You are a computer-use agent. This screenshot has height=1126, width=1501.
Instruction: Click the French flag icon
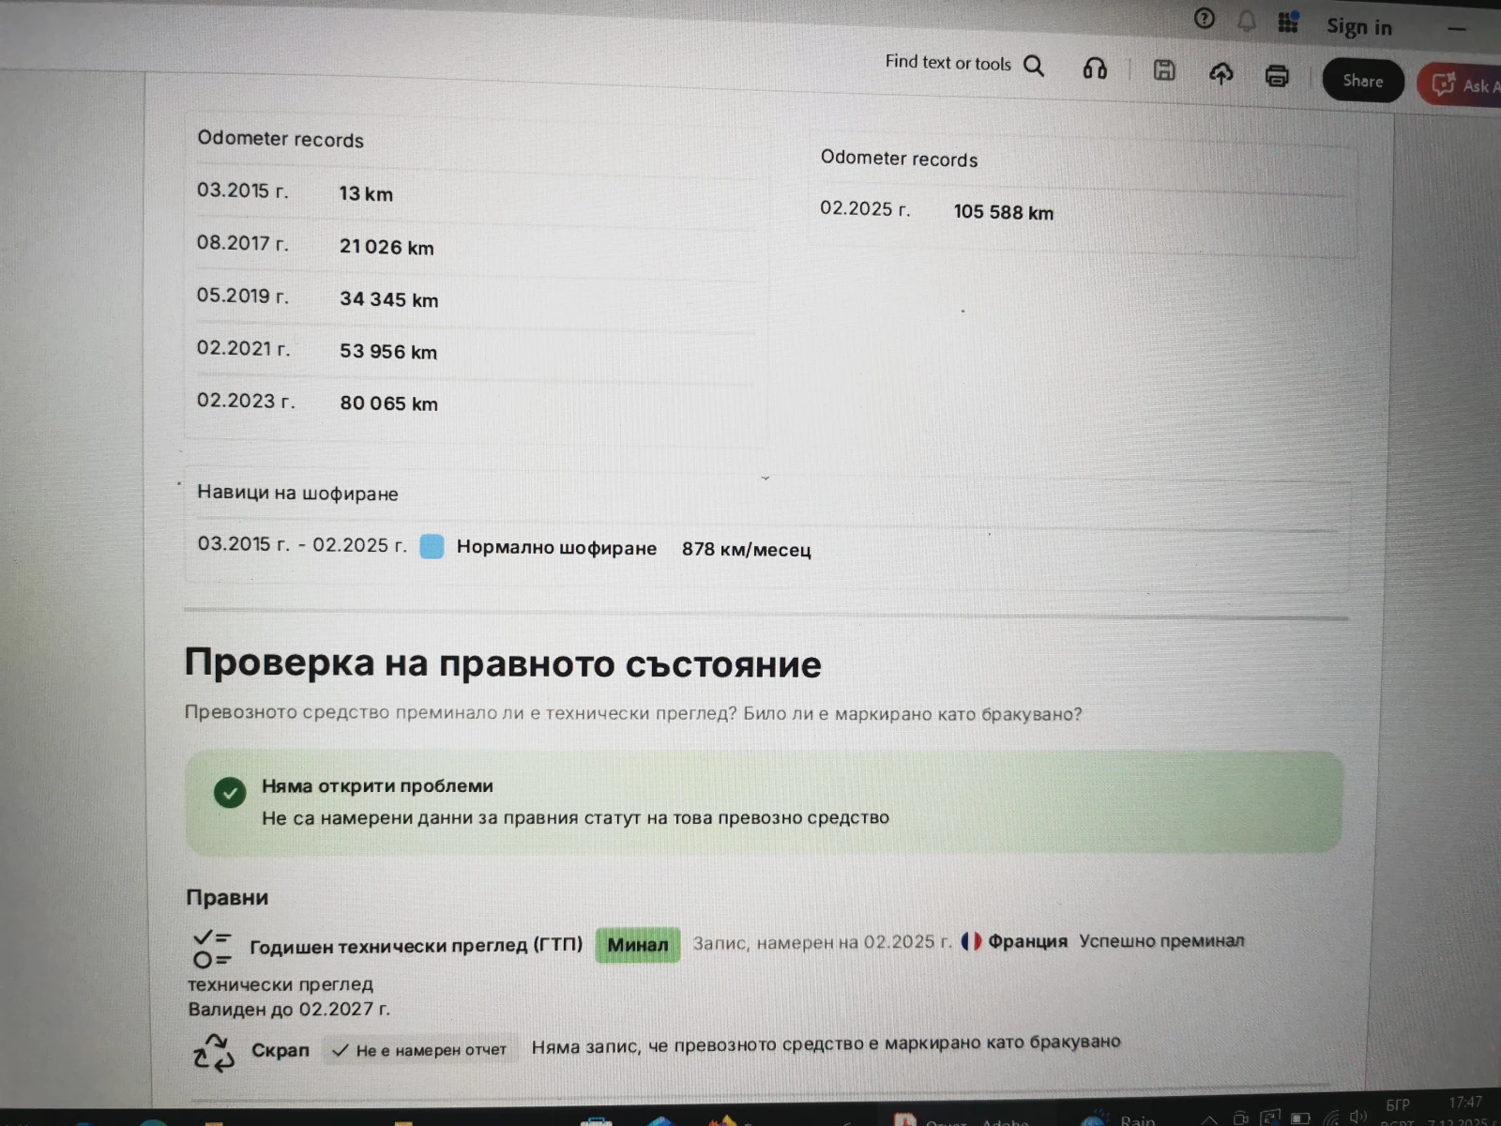point(971,941)
